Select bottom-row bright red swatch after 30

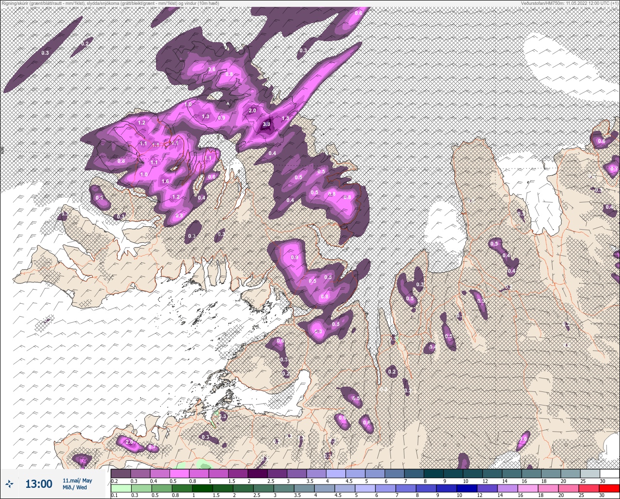(x=609, y=488)
